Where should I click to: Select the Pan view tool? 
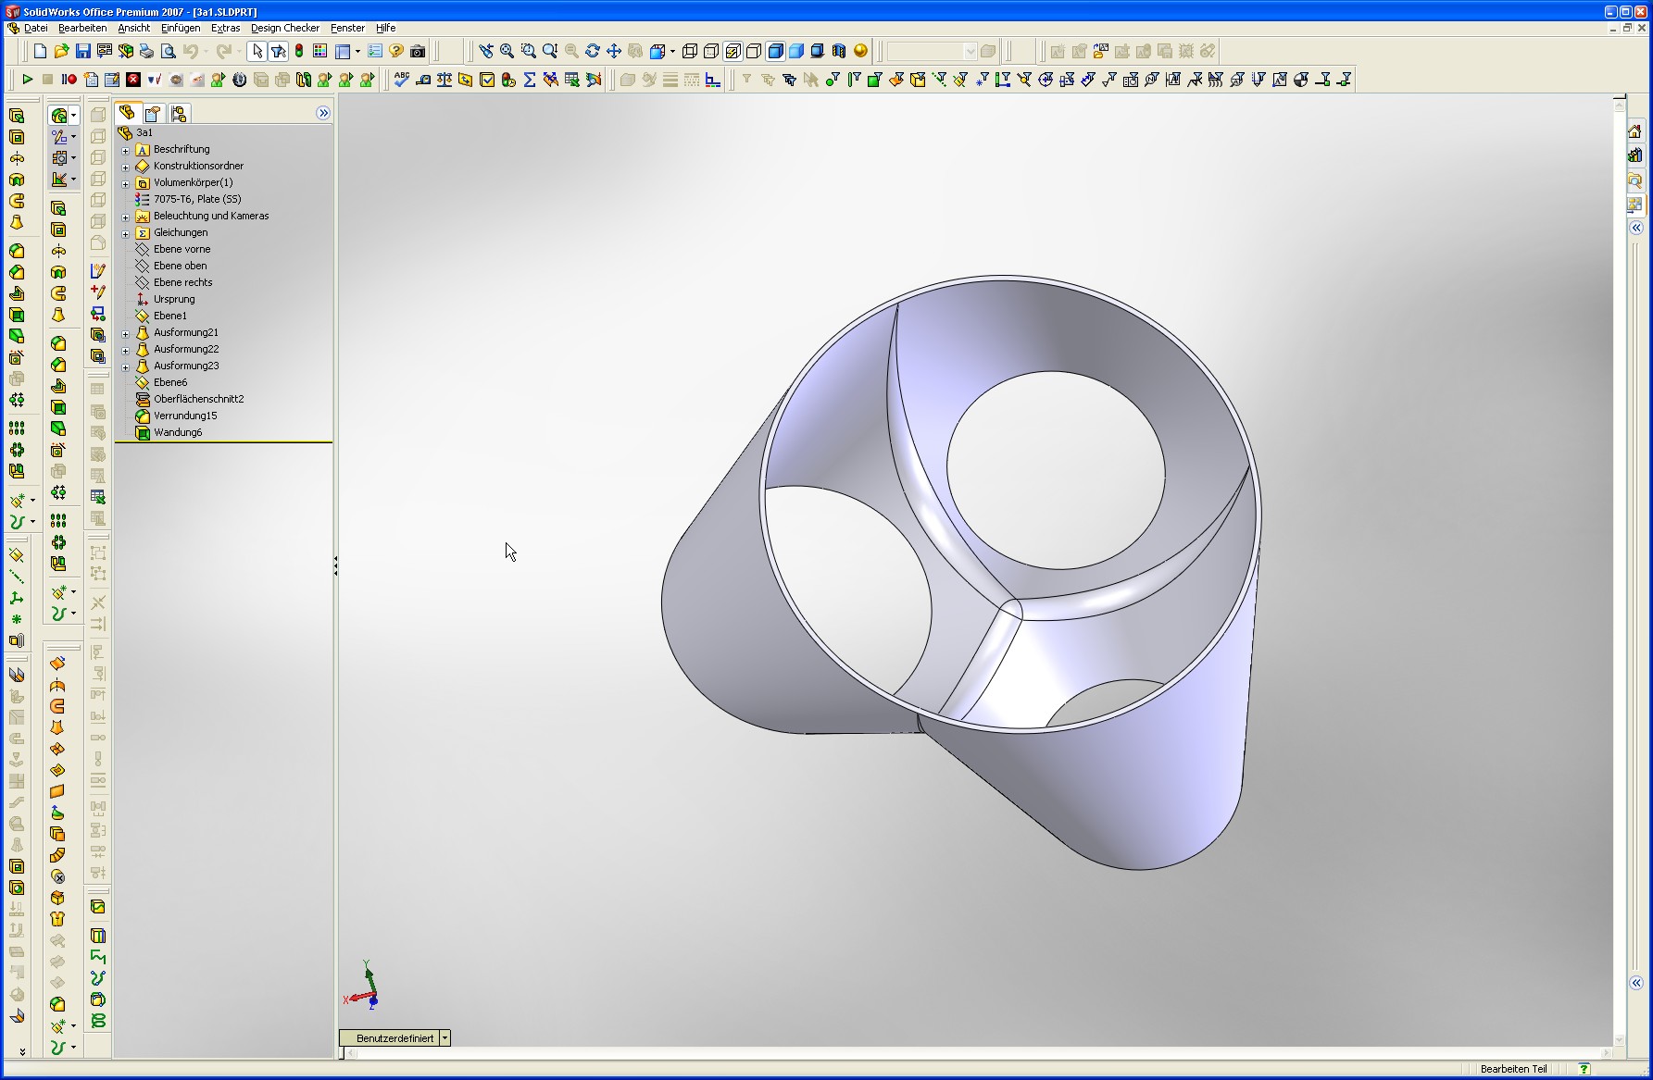click(x=614, y=51)
